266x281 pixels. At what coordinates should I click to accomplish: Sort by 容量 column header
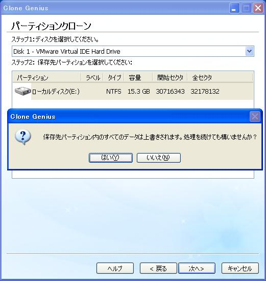[138, 78]
